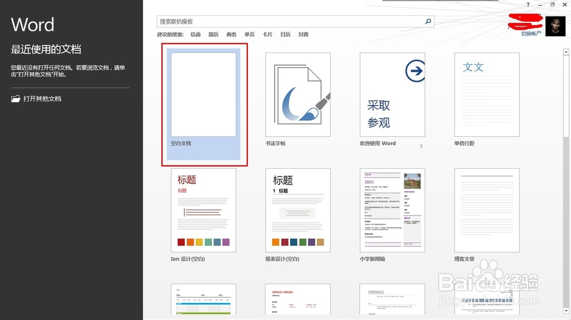Select the 您的姓名 résumé template thumbnail in the bottom row
Screen dimensions: 571x320
pyautogui.click(x=392, y=299)
